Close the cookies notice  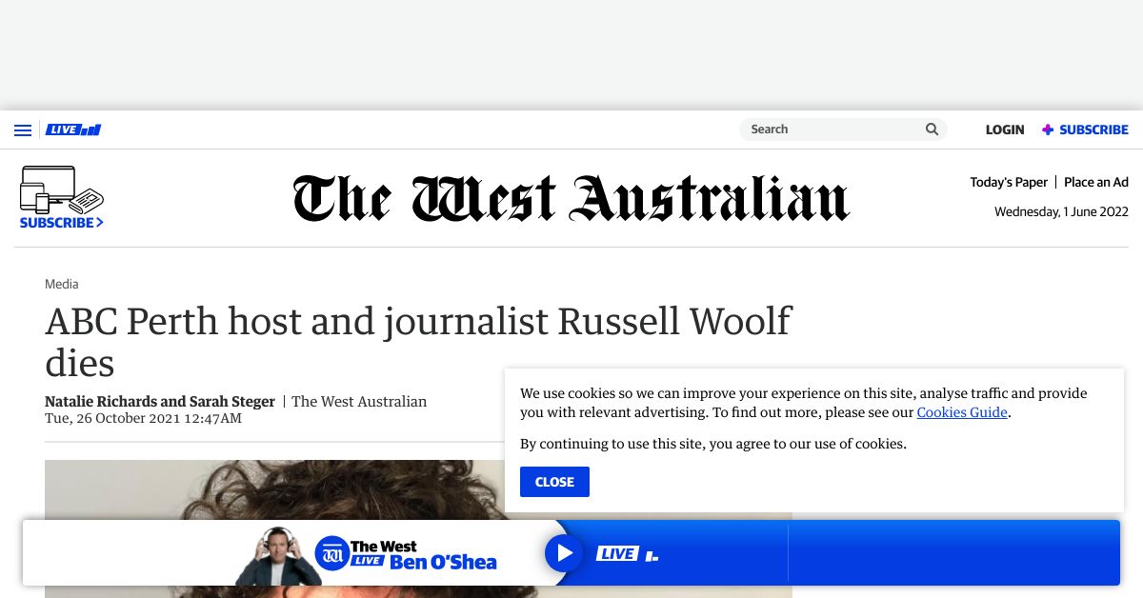coord(554,482)
